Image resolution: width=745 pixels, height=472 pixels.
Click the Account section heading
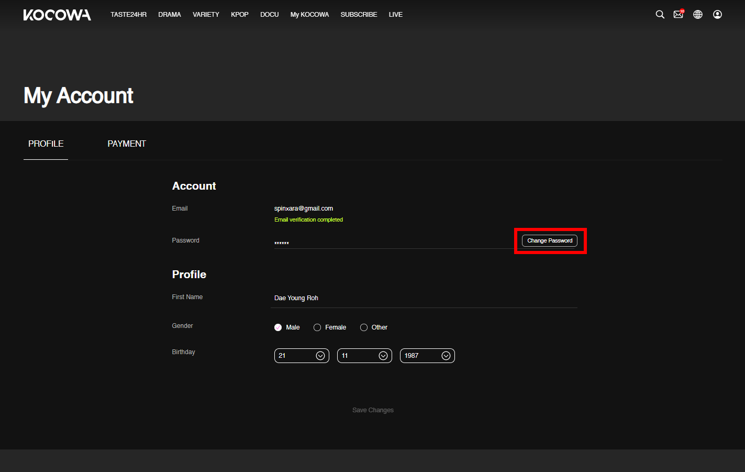point(194,186)
